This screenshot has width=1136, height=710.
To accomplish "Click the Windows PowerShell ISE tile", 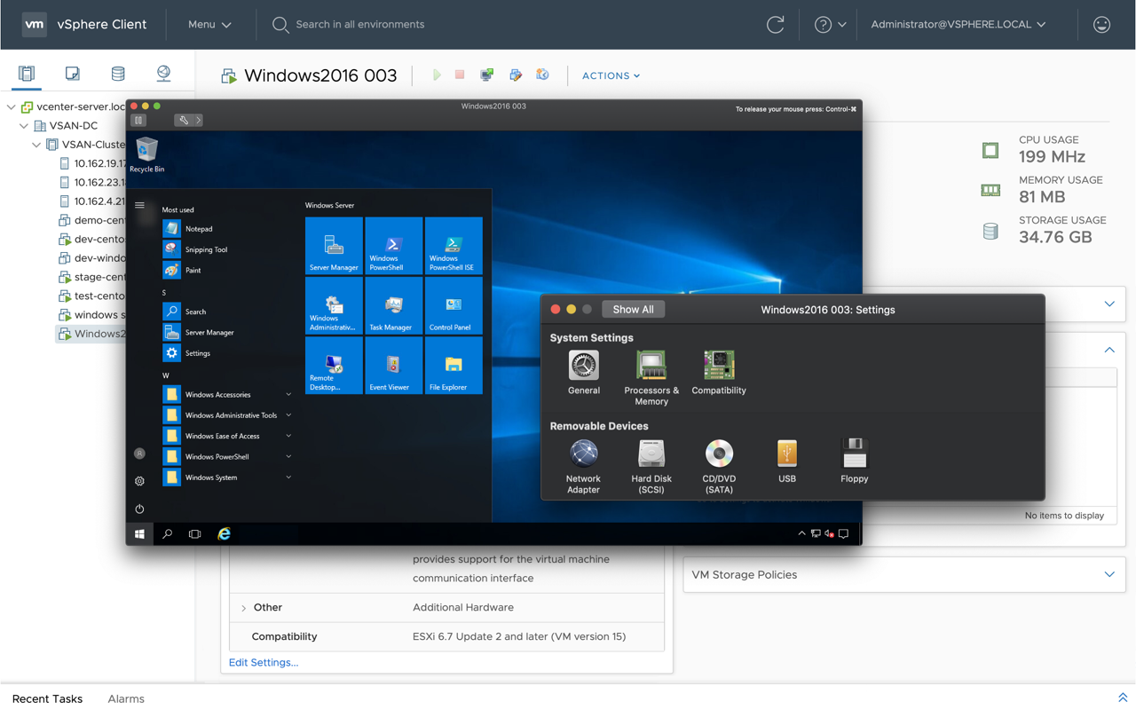I will point(454,246).
